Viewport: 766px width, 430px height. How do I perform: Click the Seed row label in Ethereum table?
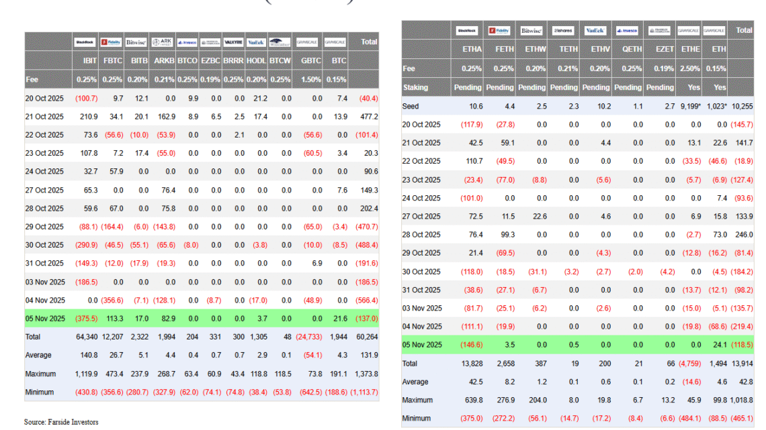(x=411, y=107)
